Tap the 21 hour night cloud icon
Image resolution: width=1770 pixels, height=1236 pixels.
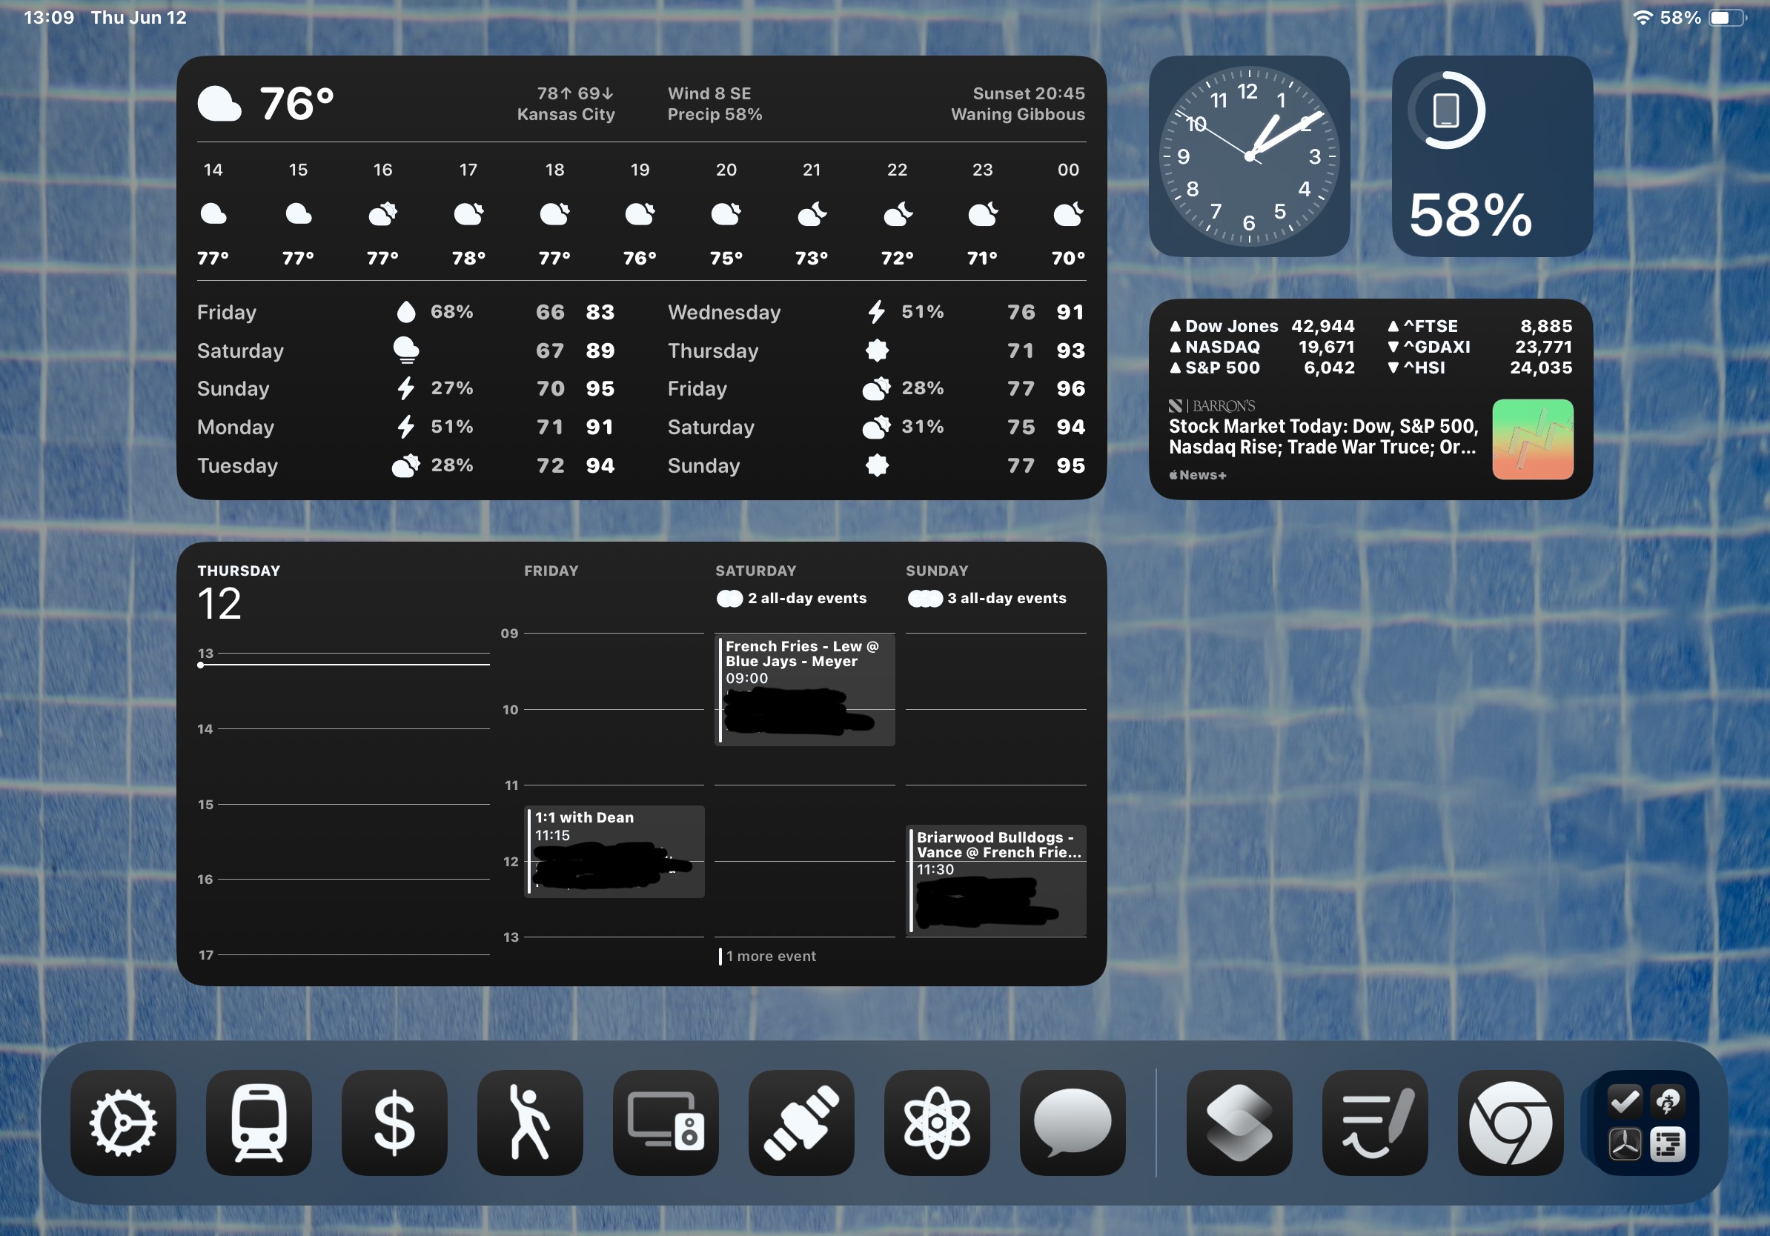(812, 213)
